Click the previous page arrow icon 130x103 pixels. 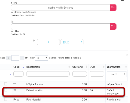pyautogui.click(x=8, y=58)
